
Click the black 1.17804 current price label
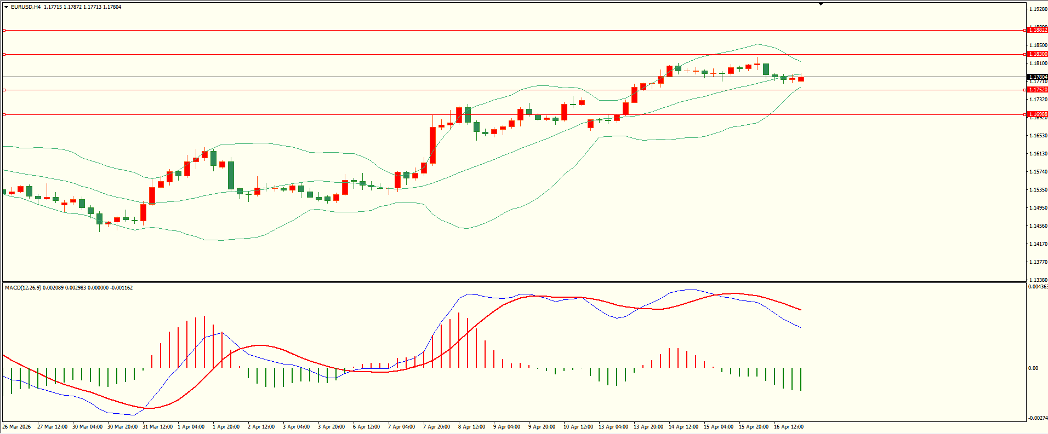point(1037,77)
